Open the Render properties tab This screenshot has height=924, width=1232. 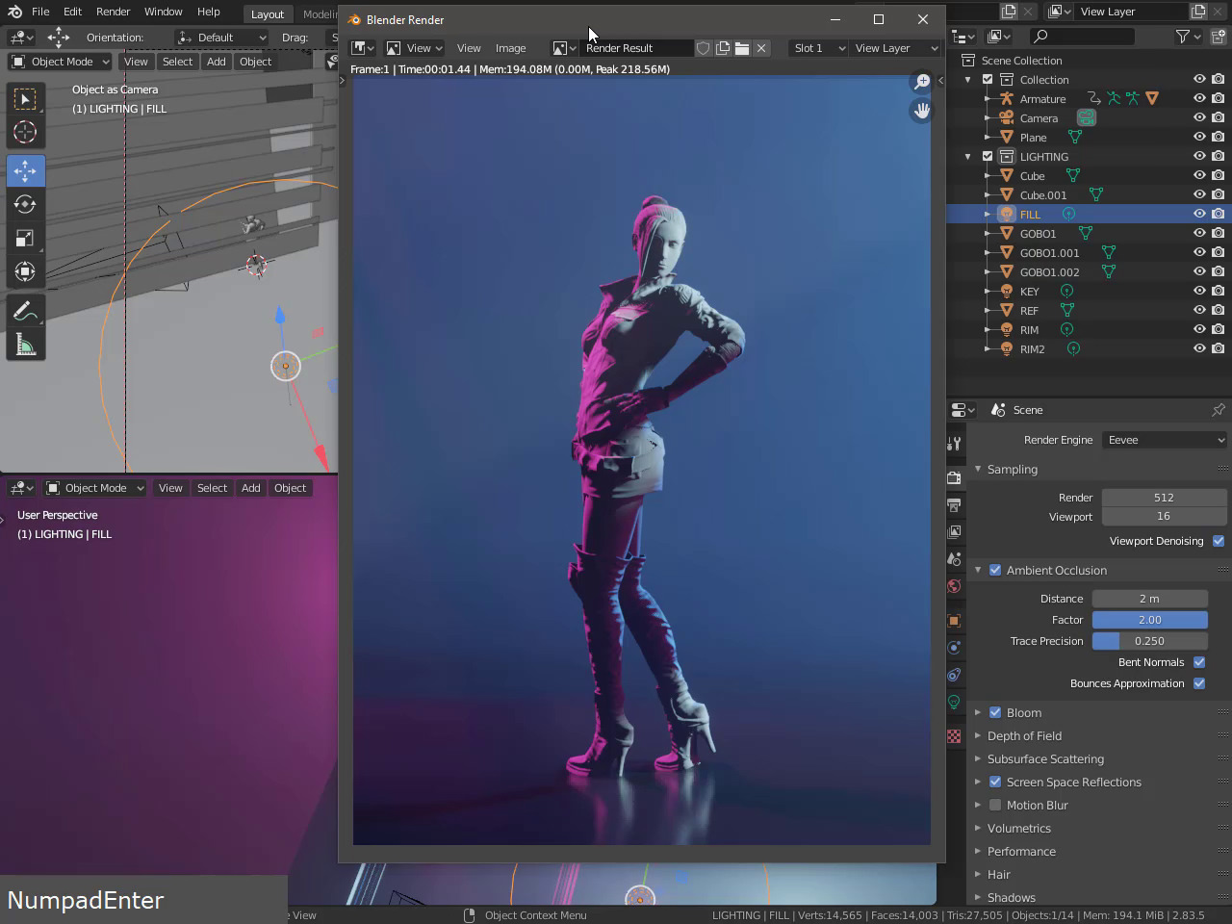(x=954, y=477)
